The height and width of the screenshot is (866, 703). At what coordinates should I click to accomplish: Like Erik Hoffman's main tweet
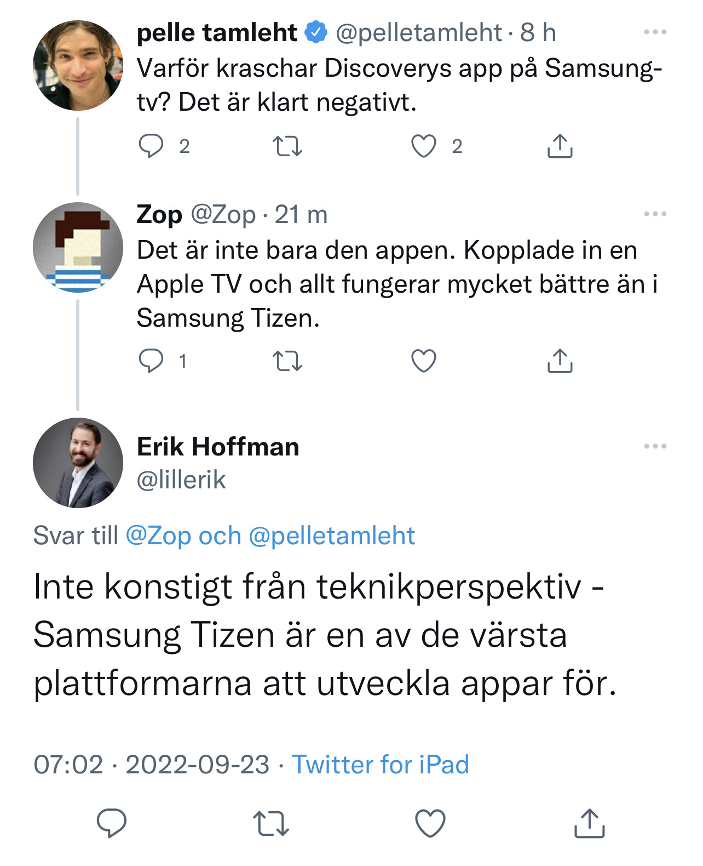[430, 823]
